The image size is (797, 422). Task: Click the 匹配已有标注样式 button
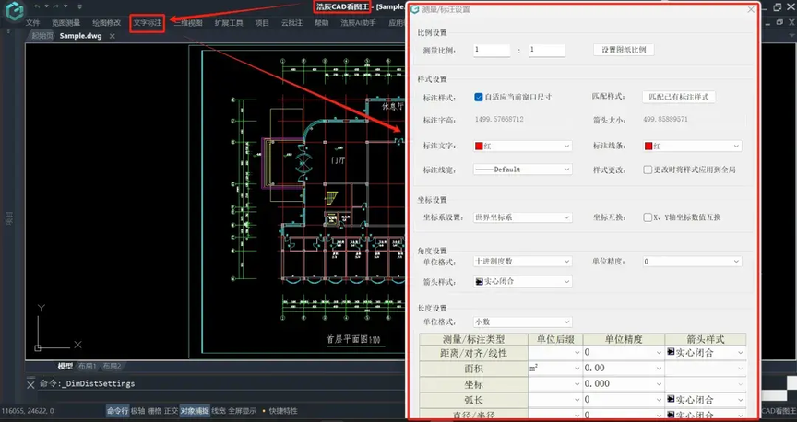tap(679, 97)
